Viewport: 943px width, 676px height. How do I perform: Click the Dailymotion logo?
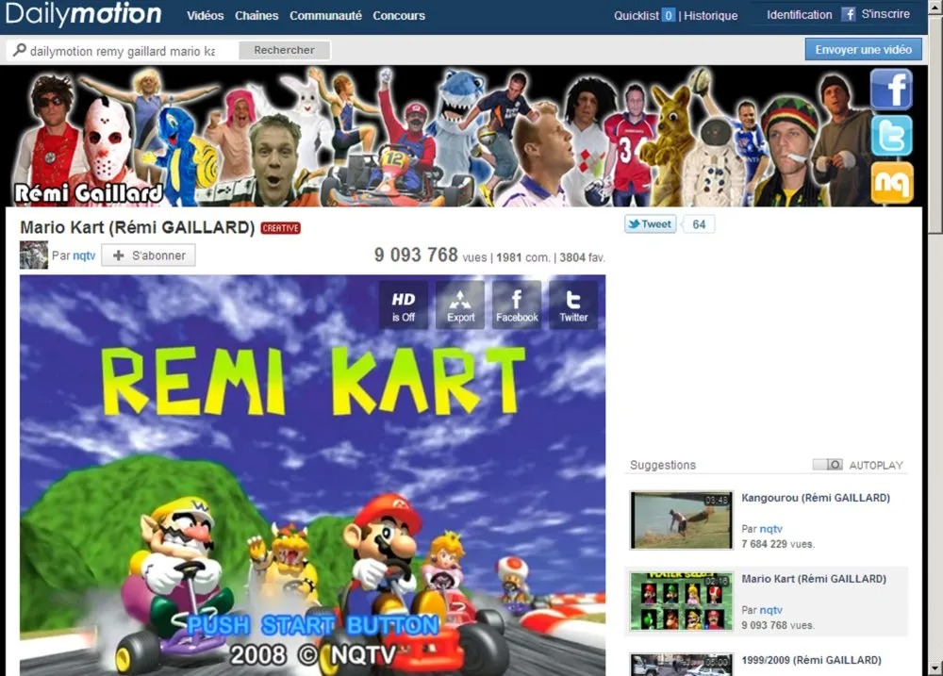pos(84,14)
